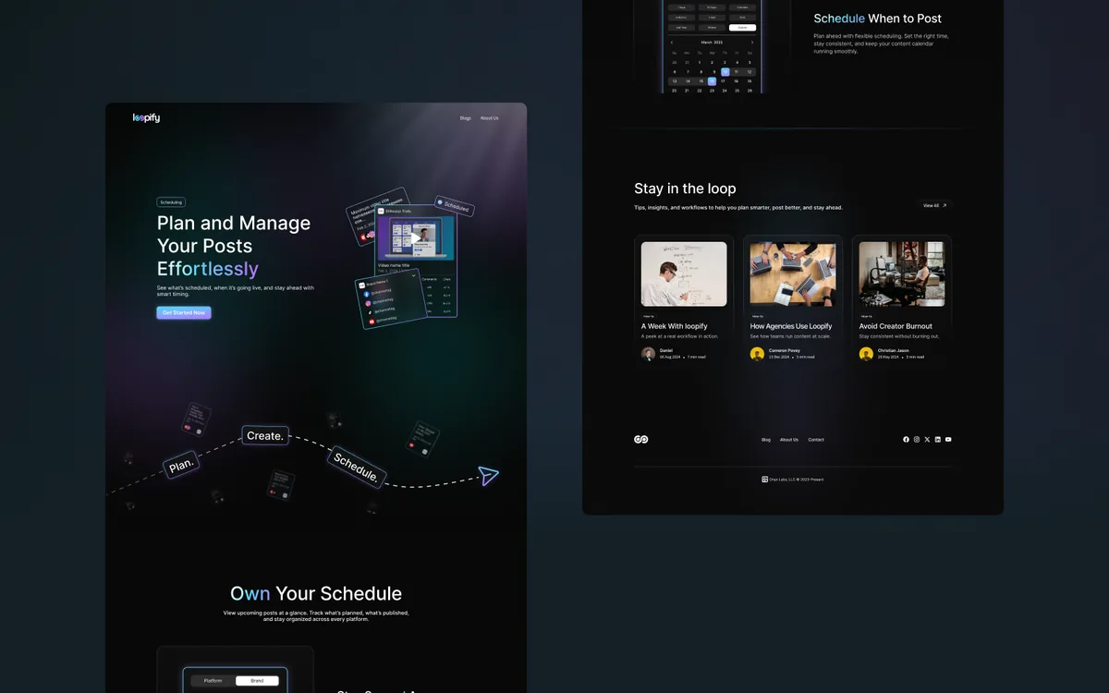The height and width of the screenshot is (693, 1109).
Task: Click the March 2025 month label
Action: click(x=712, y=43)
